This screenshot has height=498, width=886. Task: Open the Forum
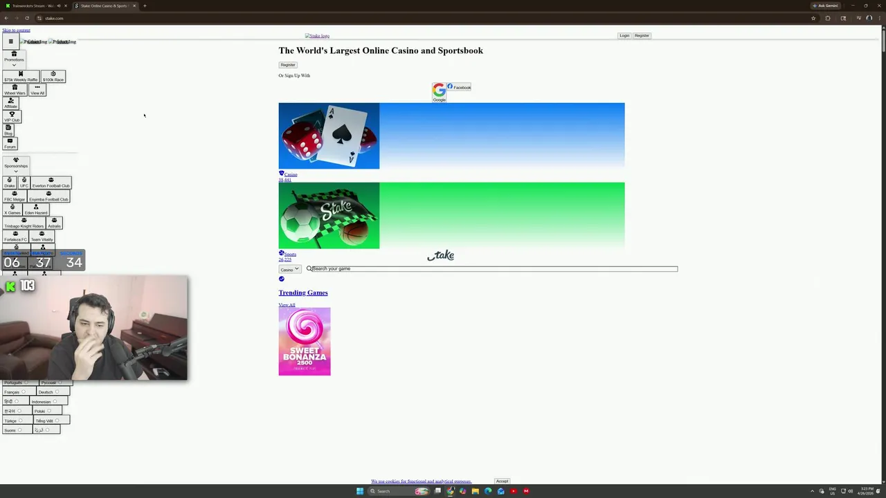(10, 143)
